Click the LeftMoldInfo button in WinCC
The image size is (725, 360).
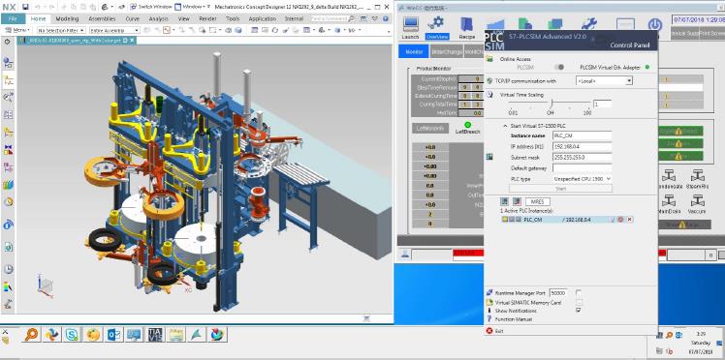tap(430, 128)
